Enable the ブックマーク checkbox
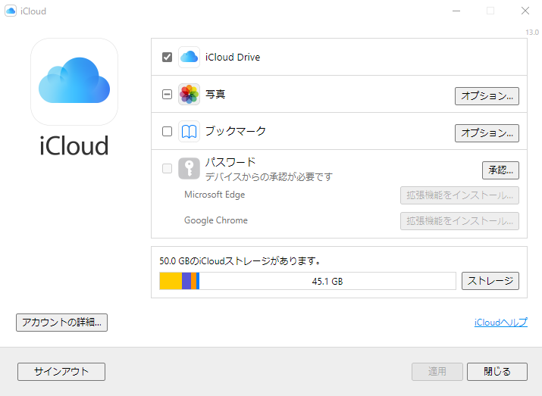This screenshot has height=396, width=542. click(x=167, y=131)
